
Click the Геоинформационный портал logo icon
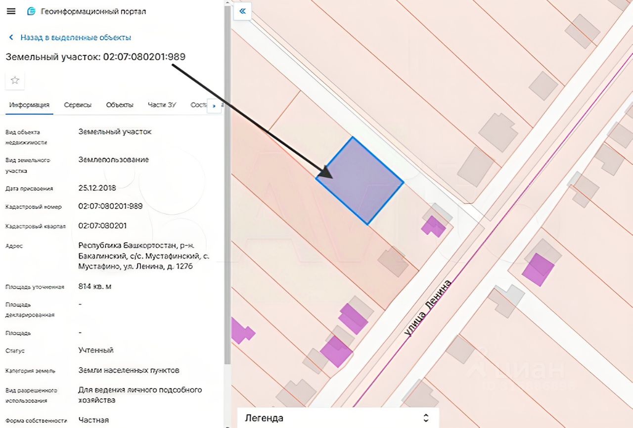click(31, 11)
